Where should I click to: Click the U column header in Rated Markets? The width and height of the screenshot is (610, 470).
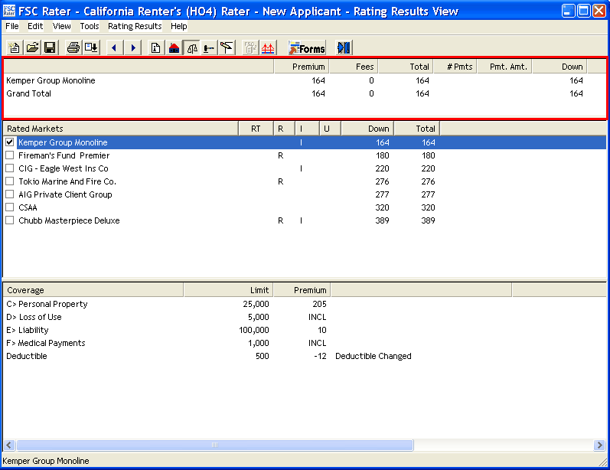pos(330,129)
